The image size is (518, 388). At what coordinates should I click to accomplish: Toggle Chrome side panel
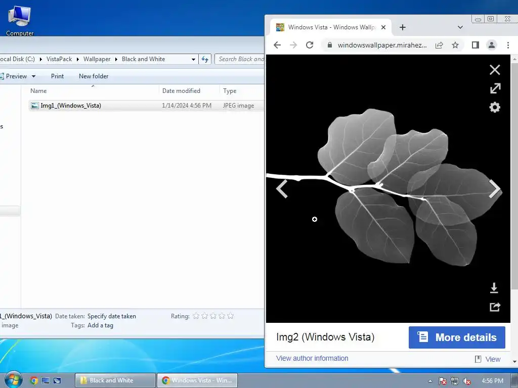click(476, 45)
